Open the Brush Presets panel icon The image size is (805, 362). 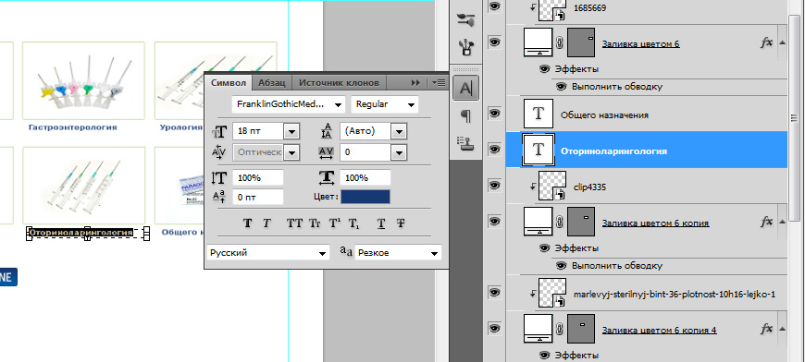click(x=465, y=19)
